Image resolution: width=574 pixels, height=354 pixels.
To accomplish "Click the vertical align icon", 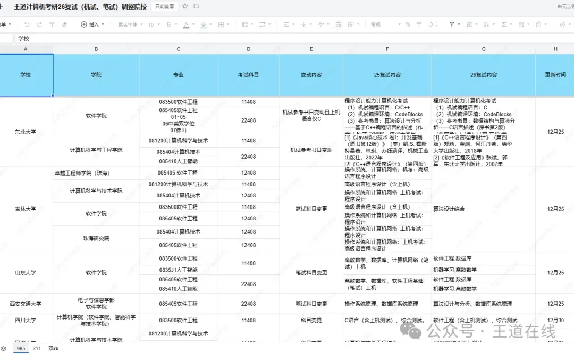I will [303, 24].
